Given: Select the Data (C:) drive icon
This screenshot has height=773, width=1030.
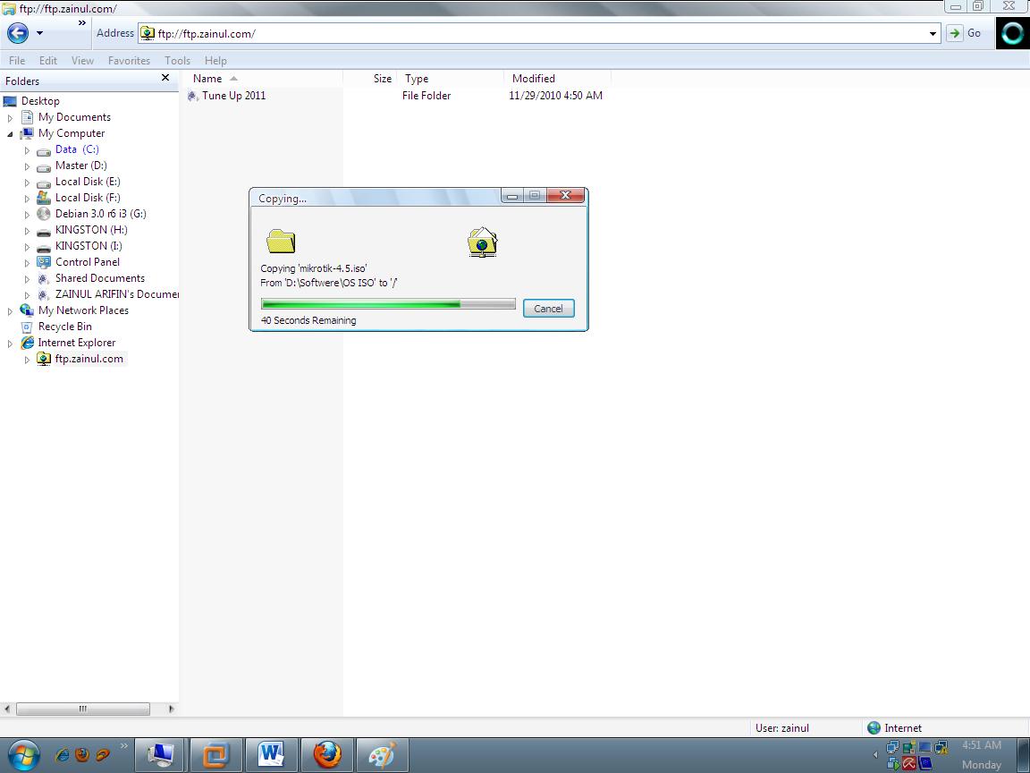Looking at the screenshot, I should 44,151.
